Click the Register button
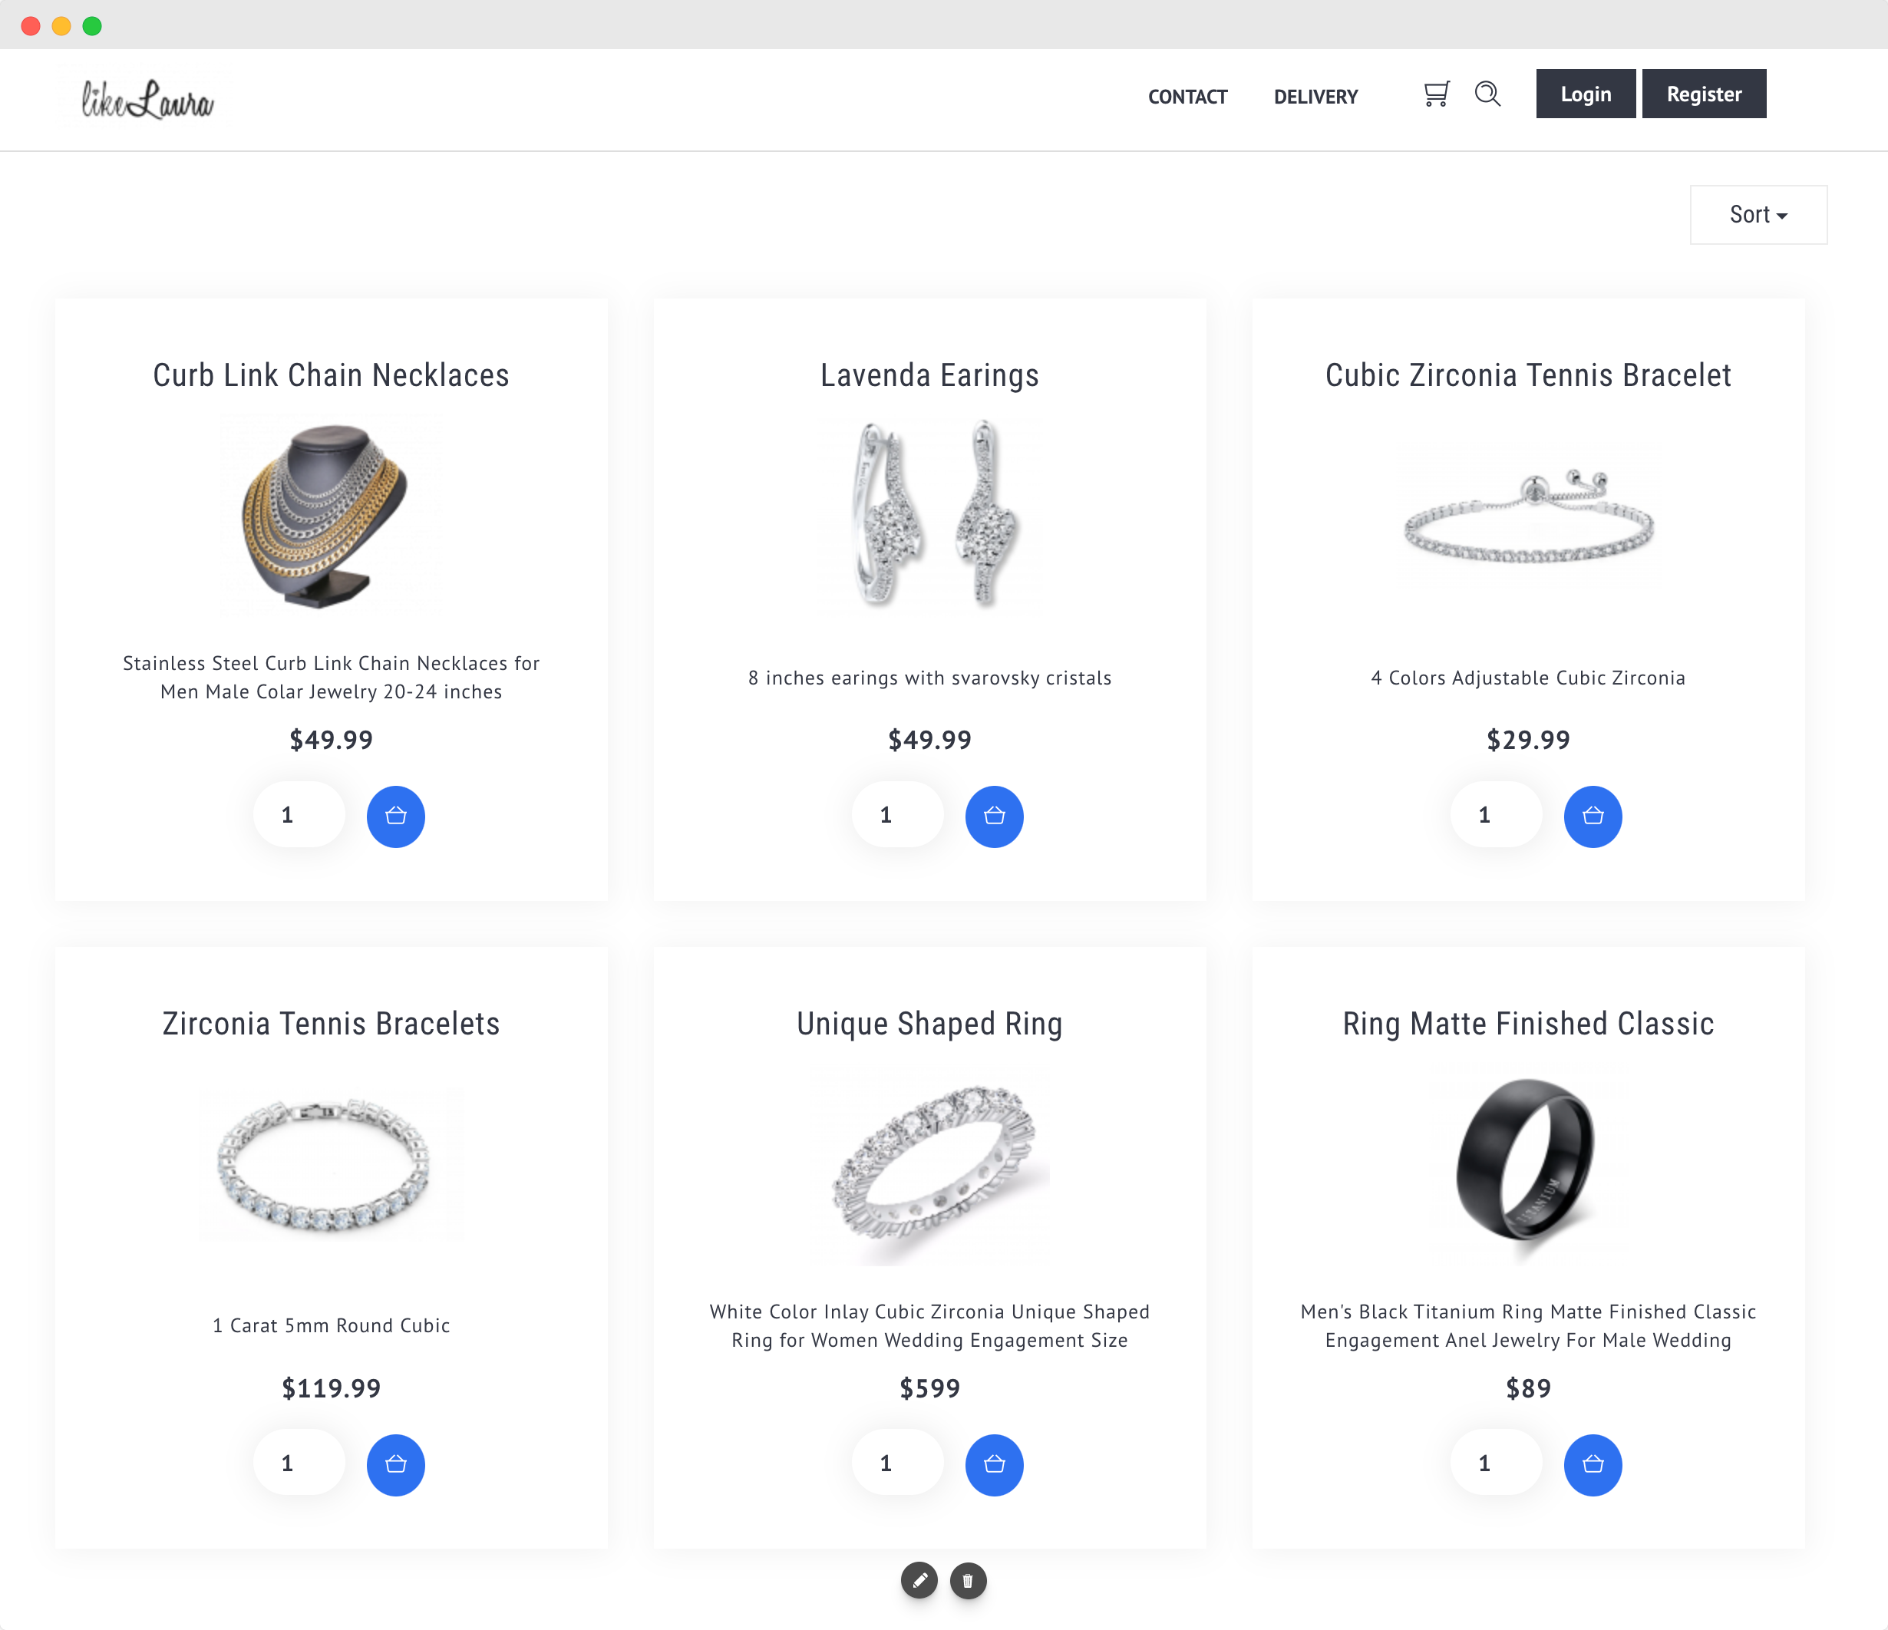Image resolution: width=1888 pixels, height=1630 pixels. point(1704,94)
